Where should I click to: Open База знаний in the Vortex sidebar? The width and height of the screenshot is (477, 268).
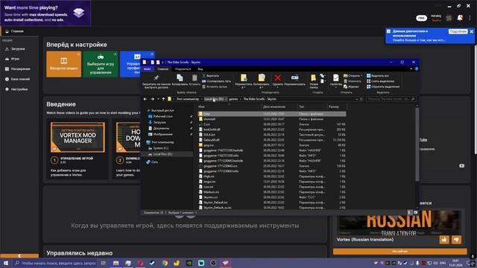click(x=17, y=79)
